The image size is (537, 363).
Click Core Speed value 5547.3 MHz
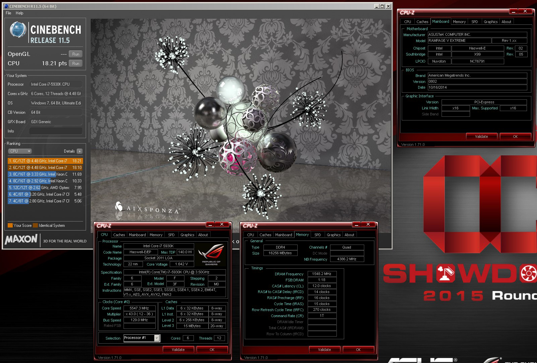[x=139, y=308]
